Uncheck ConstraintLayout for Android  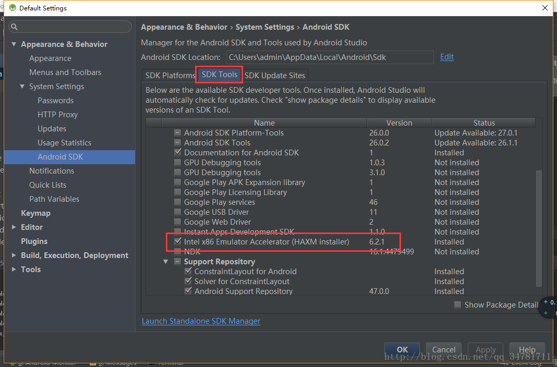(188, 271)
